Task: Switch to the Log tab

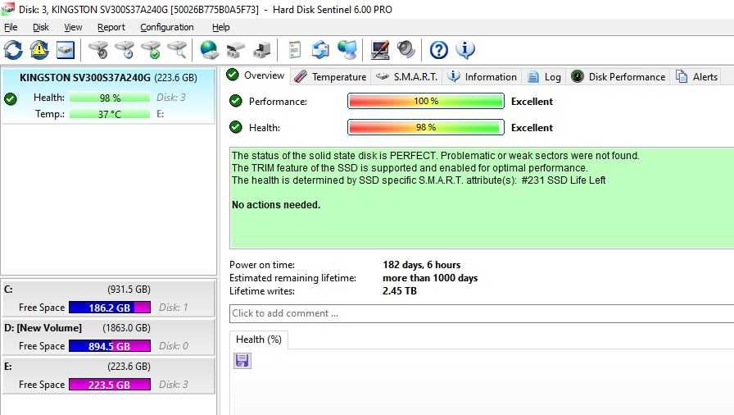Action: pos(545,77)
